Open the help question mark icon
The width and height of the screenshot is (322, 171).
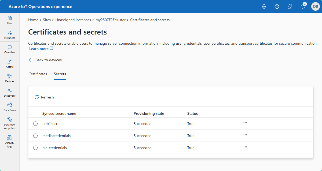[277, 7]
